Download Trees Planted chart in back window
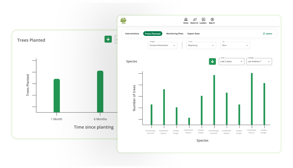The width and height of the screenshot is (293, 168). (x=108, y=39)
